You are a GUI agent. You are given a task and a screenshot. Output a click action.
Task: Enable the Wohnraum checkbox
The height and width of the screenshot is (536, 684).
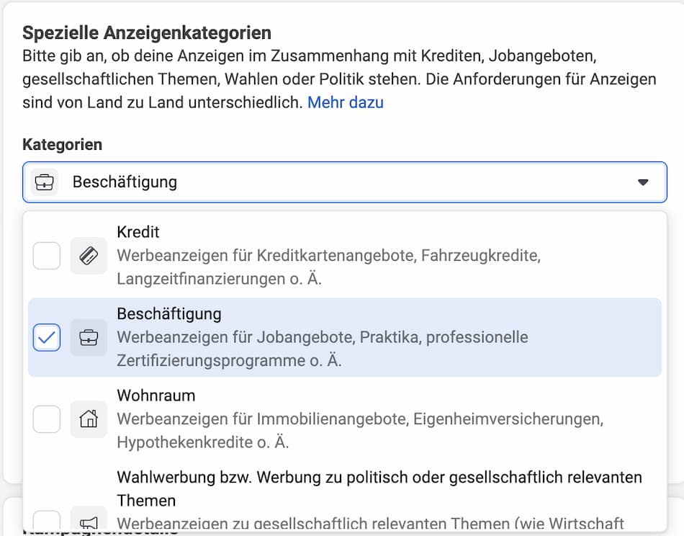47,419
